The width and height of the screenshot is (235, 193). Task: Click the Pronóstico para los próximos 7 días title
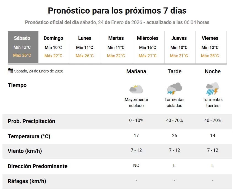click(x=117, y=11)
